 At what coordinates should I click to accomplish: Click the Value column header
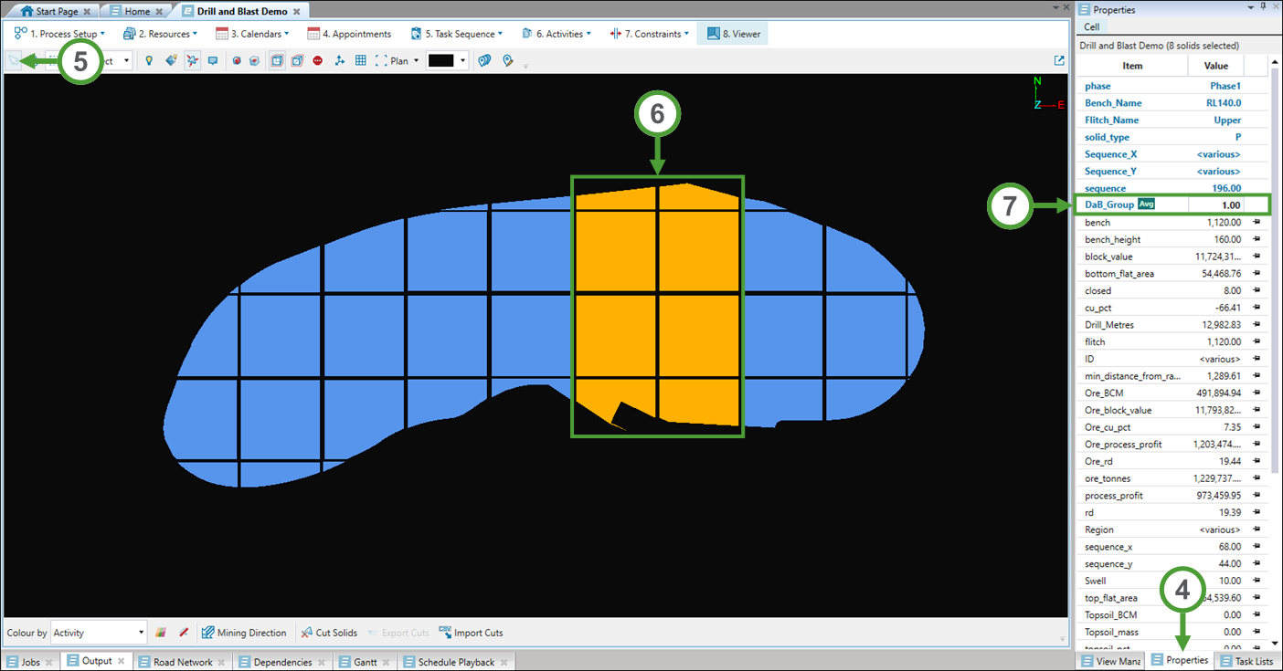1216,66
